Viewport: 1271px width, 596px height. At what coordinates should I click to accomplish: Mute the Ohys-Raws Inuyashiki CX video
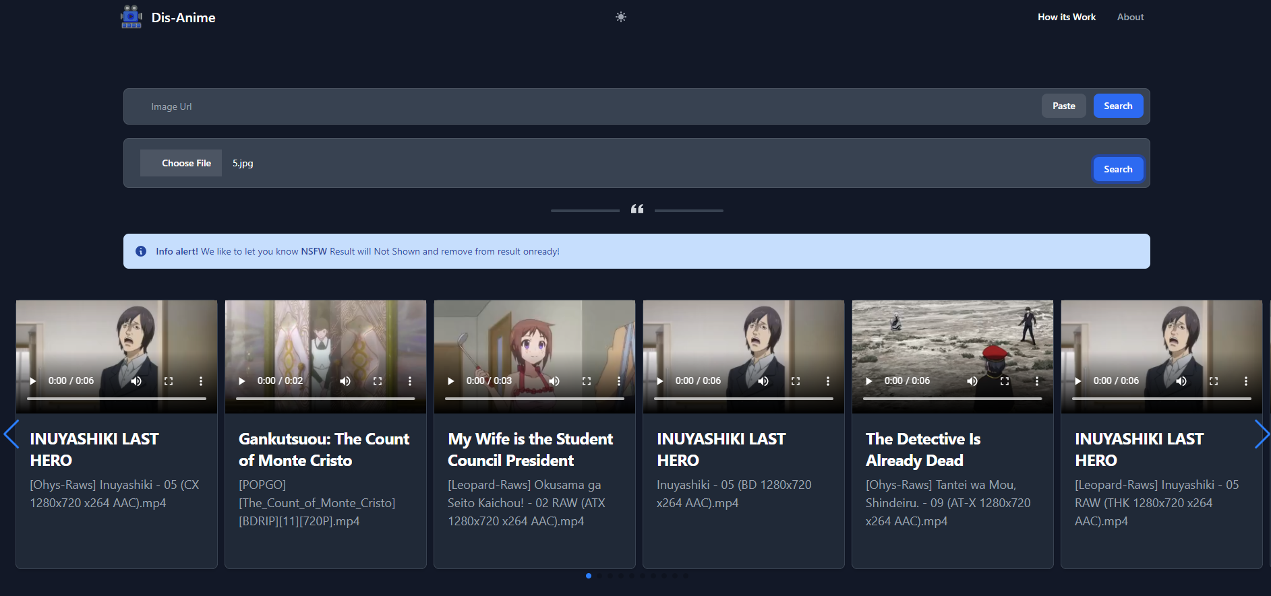[136, 381]
